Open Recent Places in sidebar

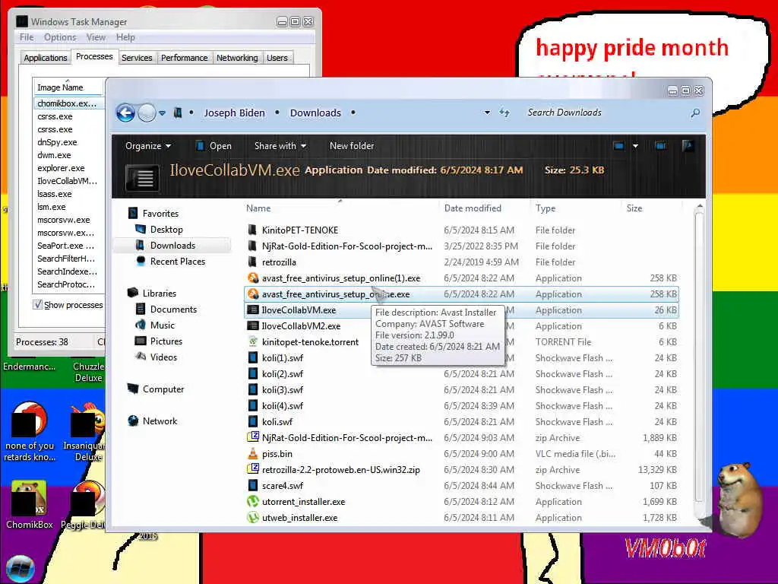point(178,262)
